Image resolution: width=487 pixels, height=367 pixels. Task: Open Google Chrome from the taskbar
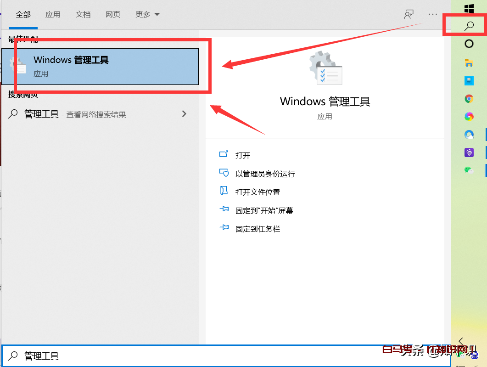tap(469, 98)
